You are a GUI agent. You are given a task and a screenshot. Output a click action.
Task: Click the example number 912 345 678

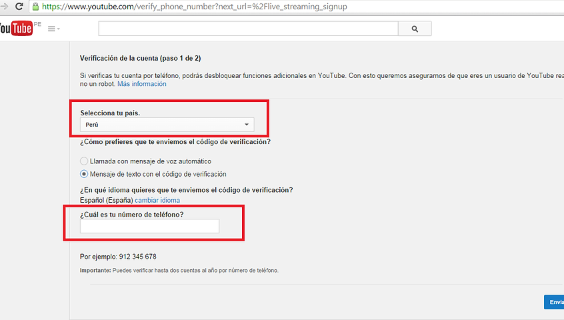138,257
